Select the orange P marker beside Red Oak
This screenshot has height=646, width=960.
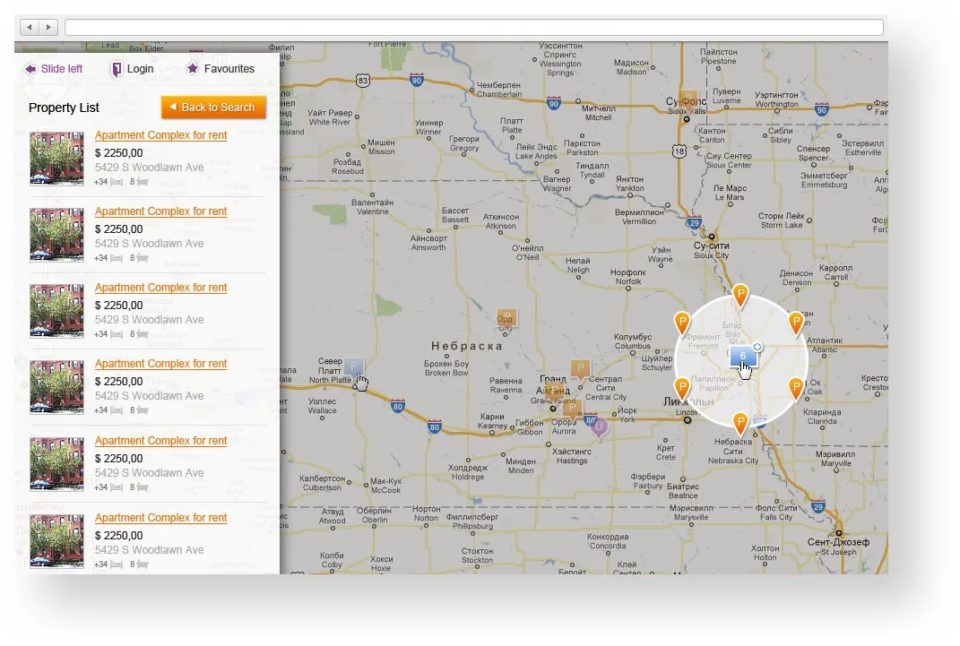[x=795, y=388]
